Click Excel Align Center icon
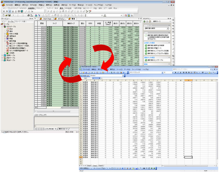 point(186,73)
